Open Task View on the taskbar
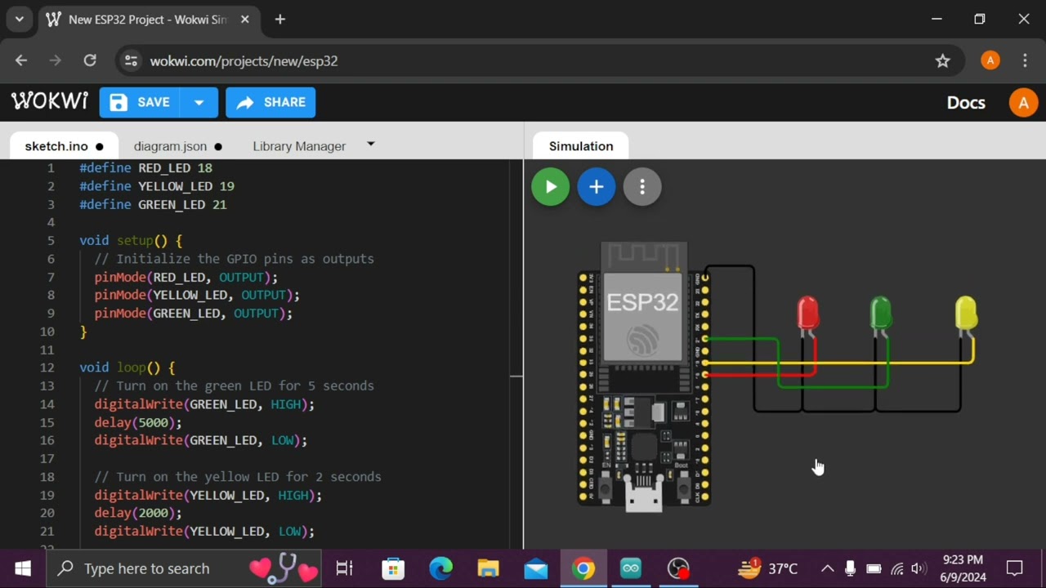1046x588 pixels. (x=344, y=568)
